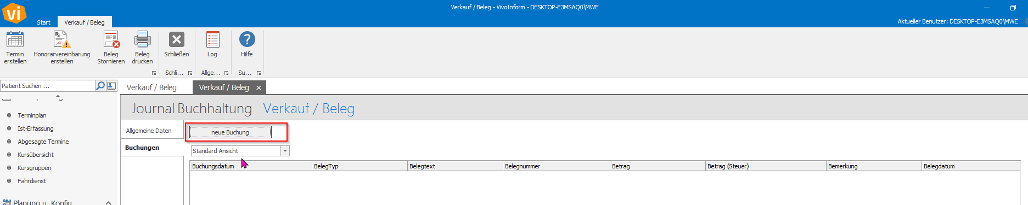Click the Patient Suchen input field
The height and width of the screenshot is (205, 1028).
[48, 86]
